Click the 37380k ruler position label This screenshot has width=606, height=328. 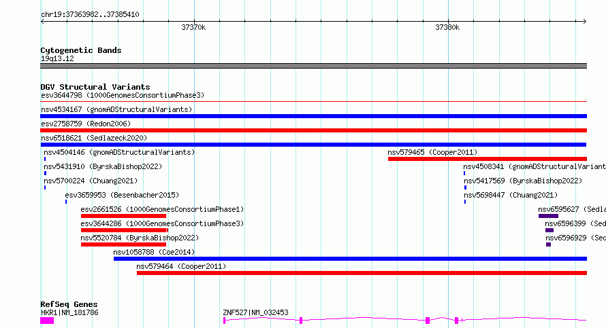tap(447, 27)
